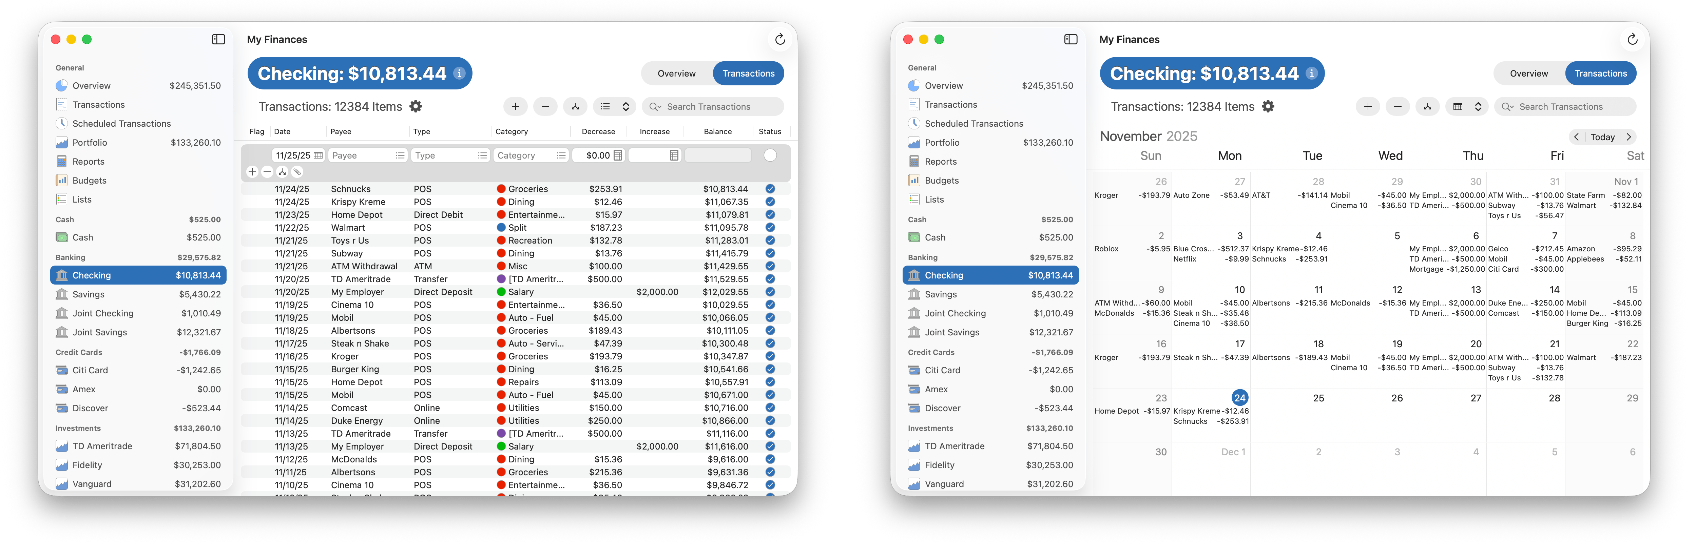1696x542 pixels.
Task: Open the calendar view-mode selector popup
Action: pyautogui.click(x=1467, y=107)
